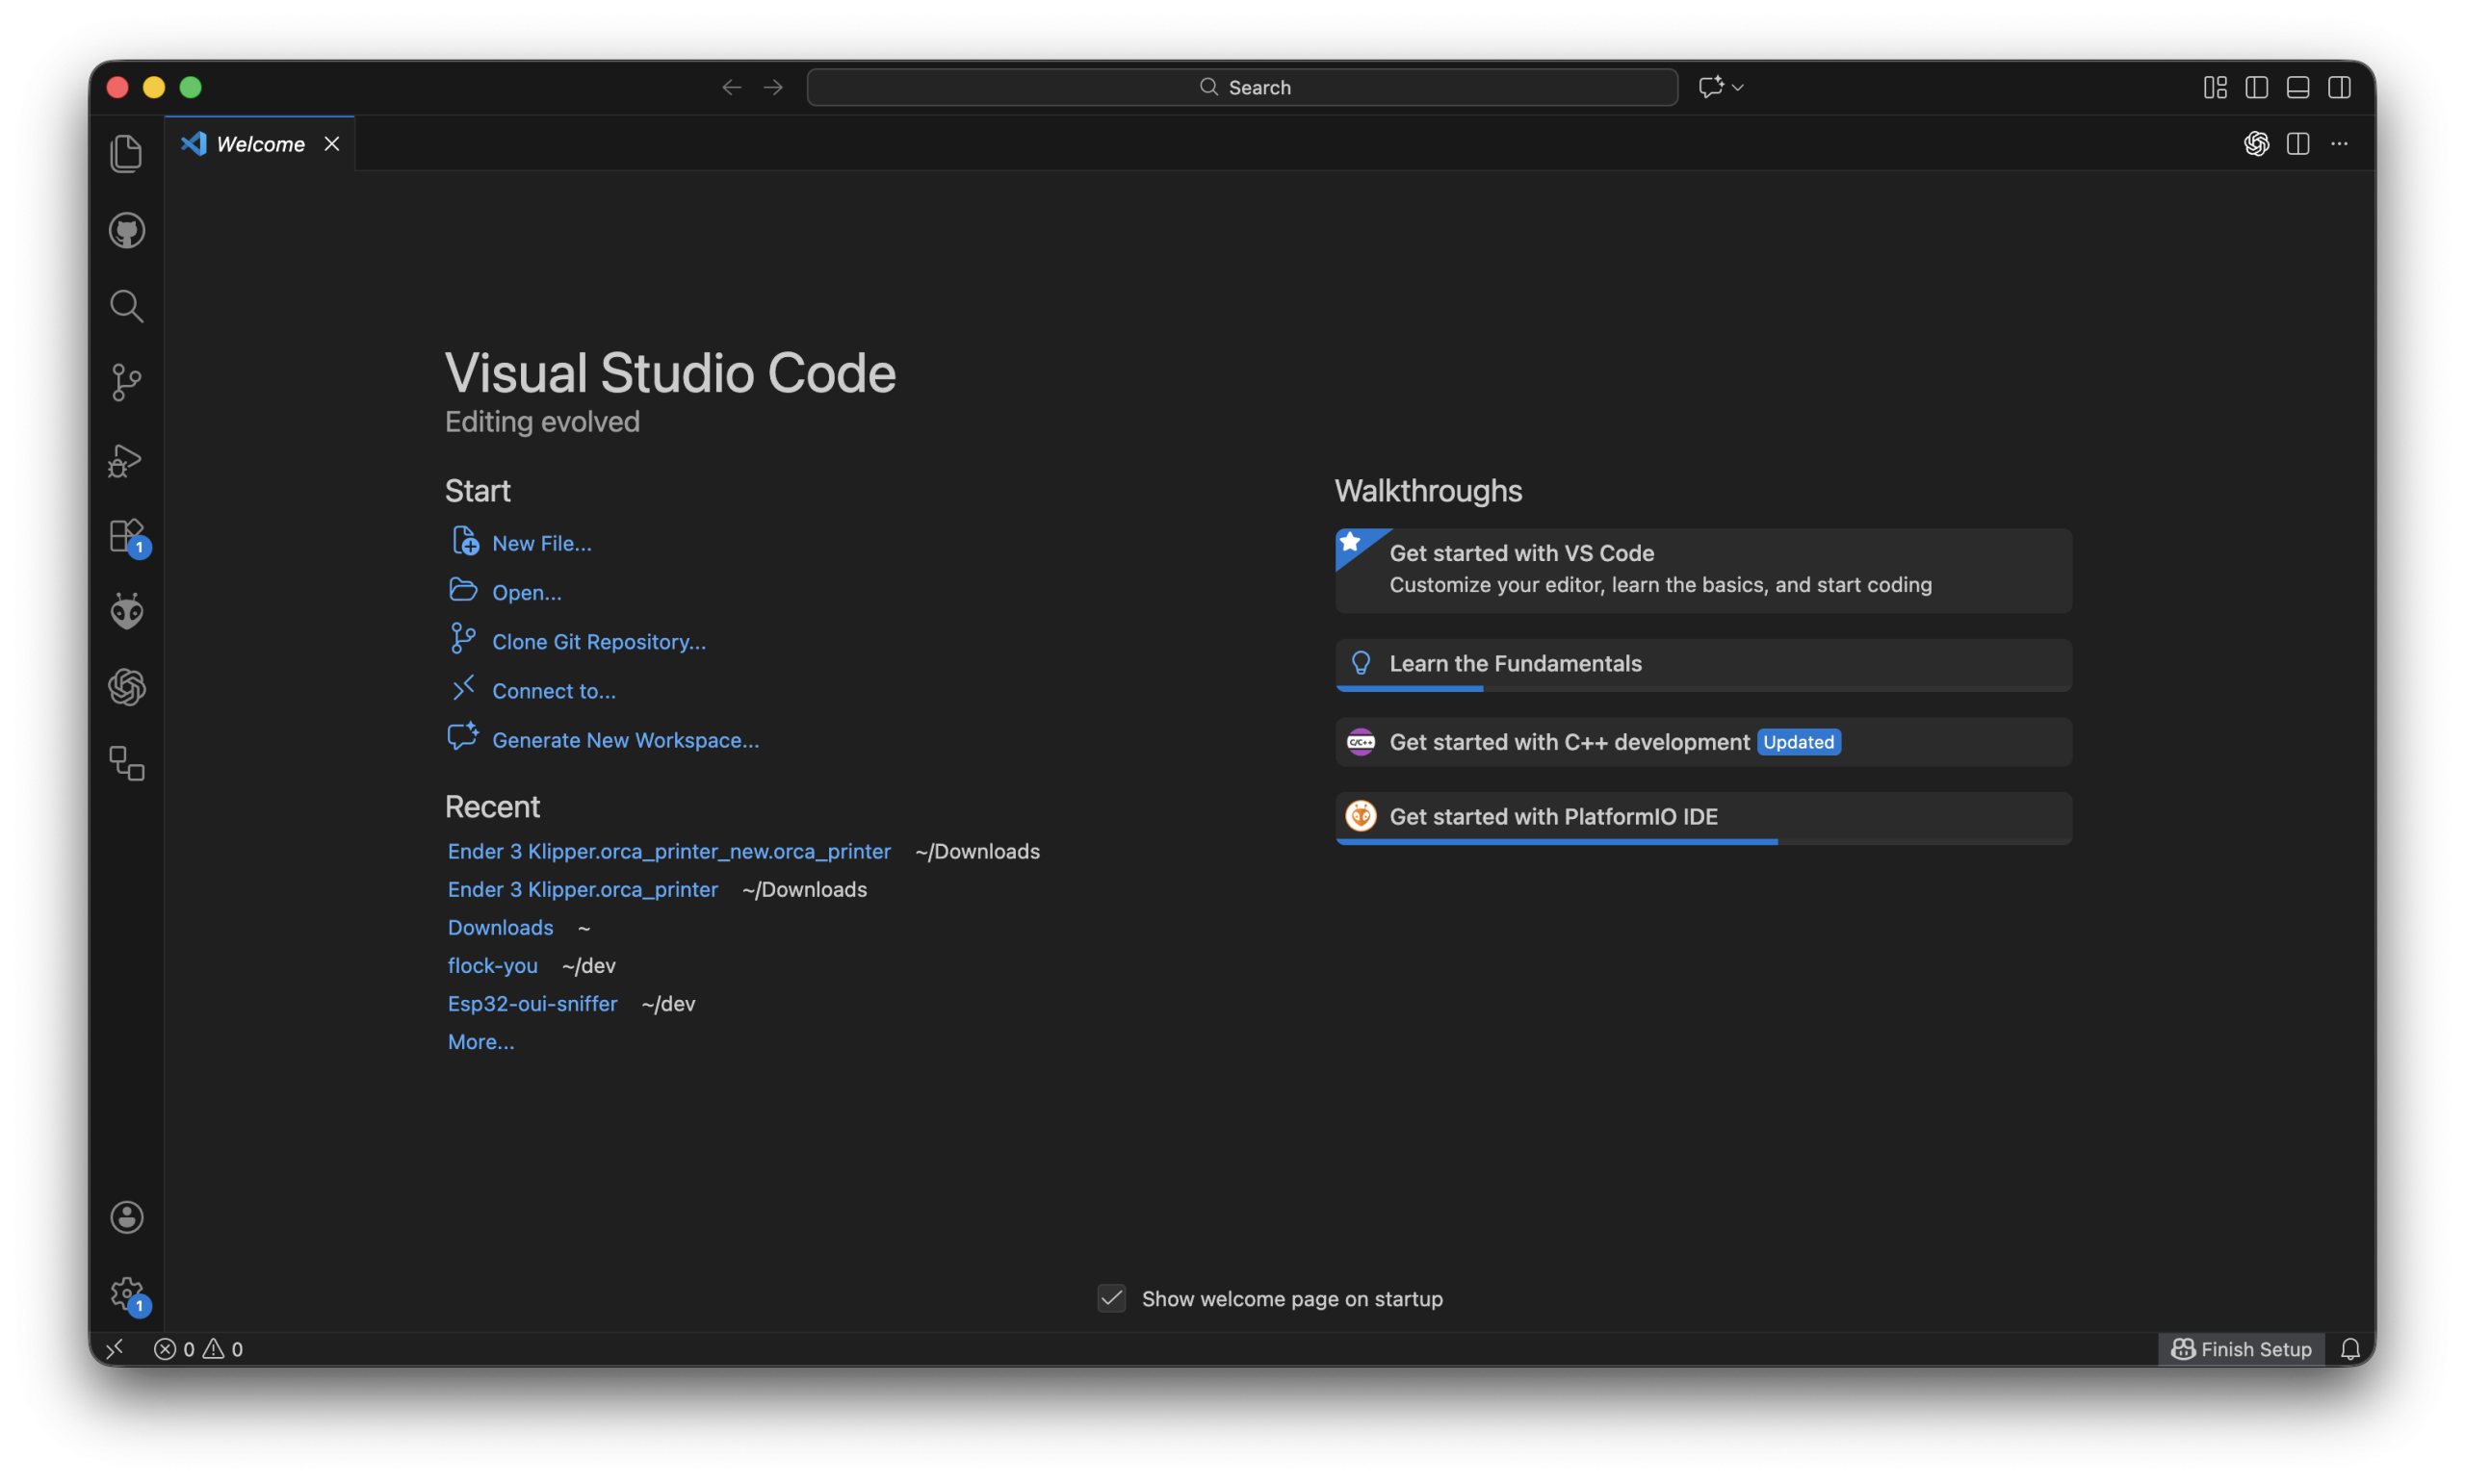Open the Run and Debug panel
This screenshot has width=2465, height=1484.
[127, 460]
